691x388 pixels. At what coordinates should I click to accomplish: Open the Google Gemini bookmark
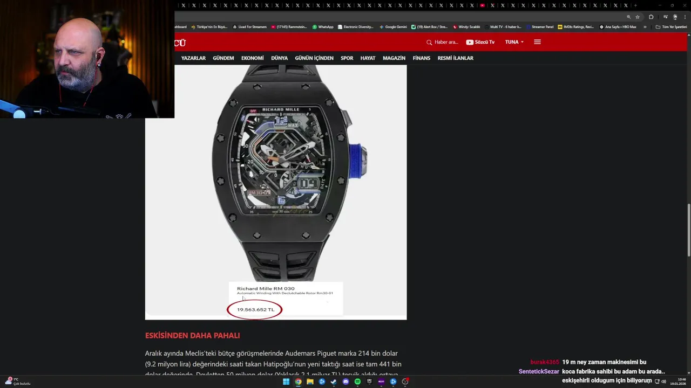393,27
